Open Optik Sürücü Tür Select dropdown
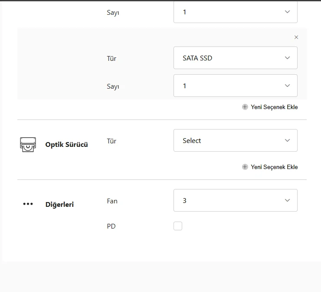 point(235,140)
